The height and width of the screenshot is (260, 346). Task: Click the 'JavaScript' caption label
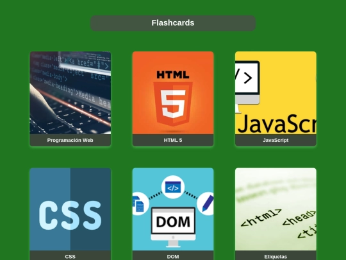coord(276,140)
